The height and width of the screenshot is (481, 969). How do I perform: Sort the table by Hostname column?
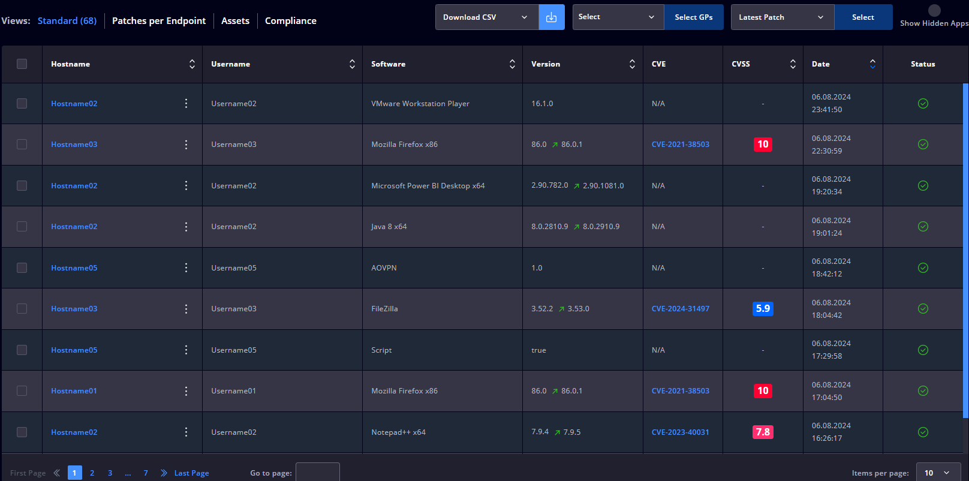pos(192,64)
